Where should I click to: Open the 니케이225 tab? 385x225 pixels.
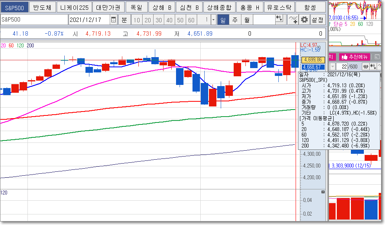pos(74,7)
